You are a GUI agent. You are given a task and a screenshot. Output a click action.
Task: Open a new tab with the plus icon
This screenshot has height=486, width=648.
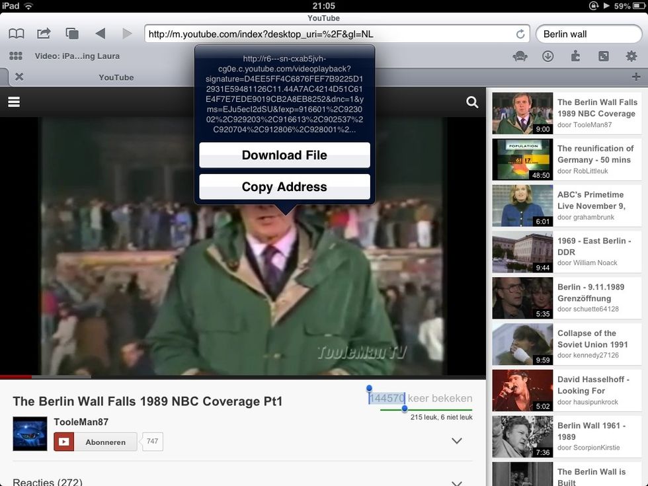(x=637, y=77)
